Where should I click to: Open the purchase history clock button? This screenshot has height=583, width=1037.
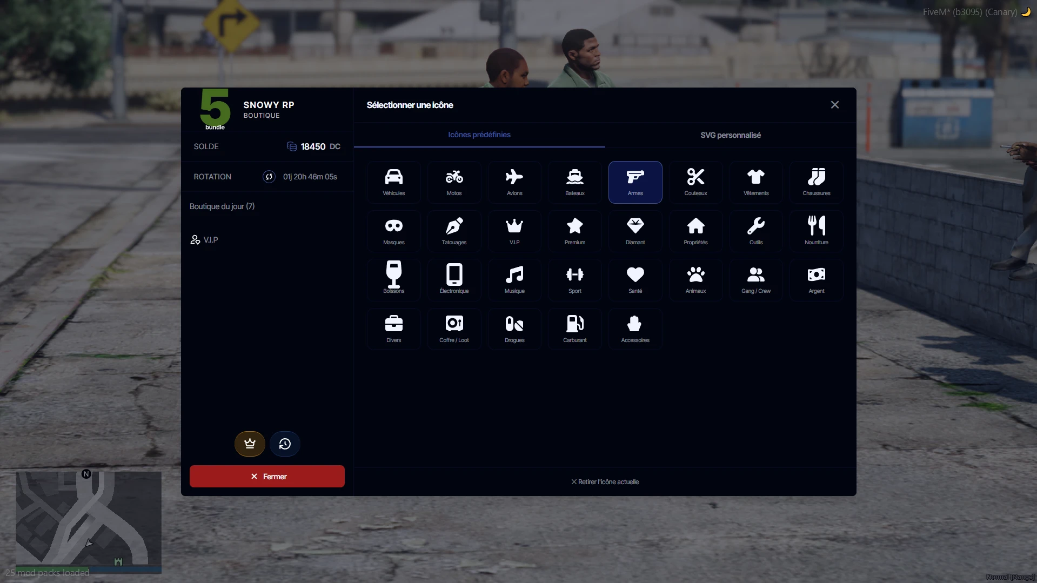pyautogui.click(x=285, y=444)
